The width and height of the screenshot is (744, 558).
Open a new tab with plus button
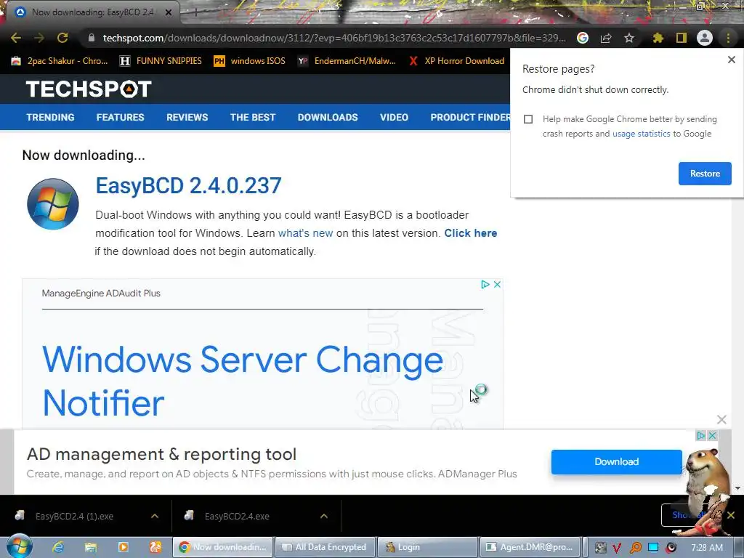click(x=195, y=12)
